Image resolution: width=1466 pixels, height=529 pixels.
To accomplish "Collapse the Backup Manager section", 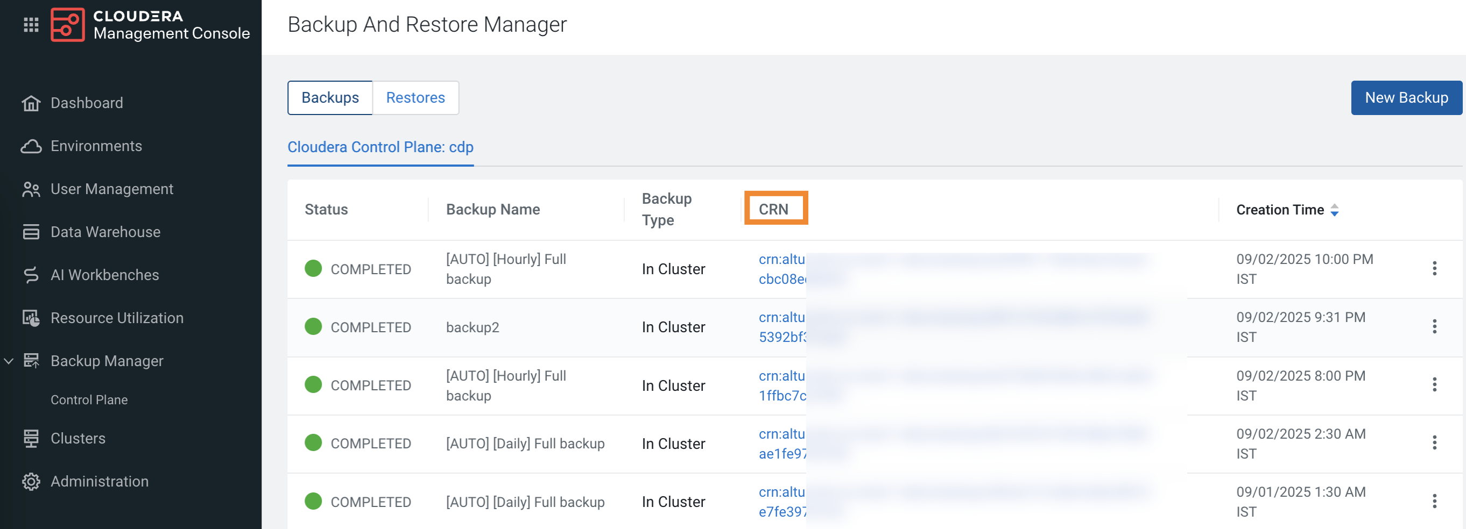I will tap(9, 361).
